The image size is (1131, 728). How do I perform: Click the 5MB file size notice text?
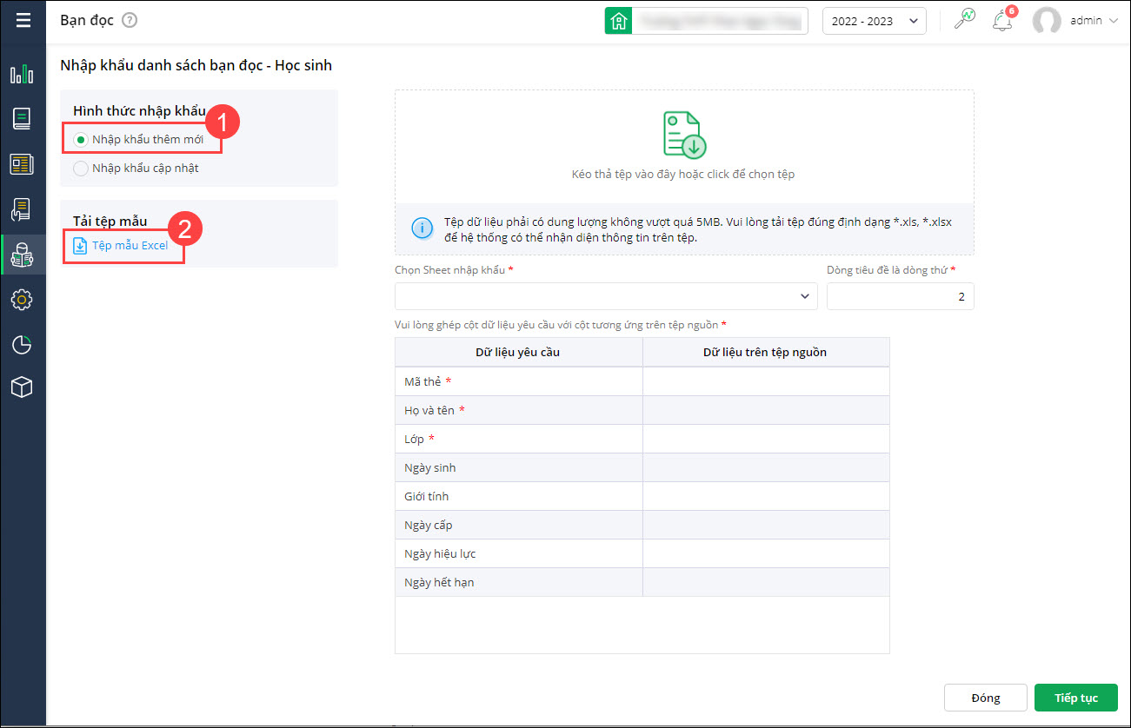[698, 229]
